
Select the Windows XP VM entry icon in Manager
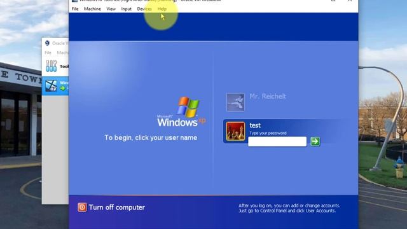pyautogui.click(x=51, y=86)
